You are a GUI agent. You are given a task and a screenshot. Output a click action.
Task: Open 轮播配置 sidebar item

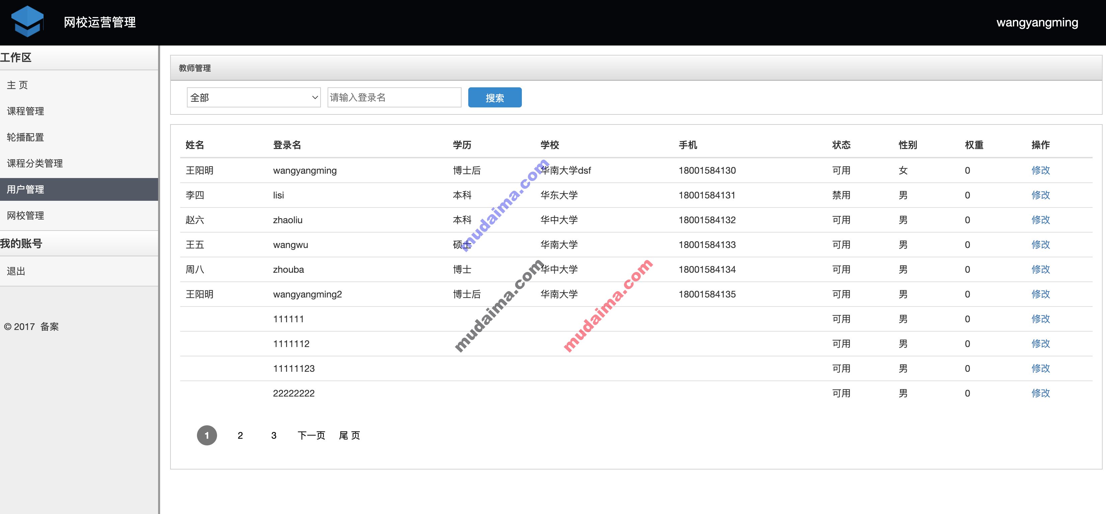click(79, 137)
